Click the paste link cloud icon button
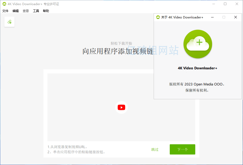This screenshot has width=243, height=165. pyautogui.click(x=9, y=22)
